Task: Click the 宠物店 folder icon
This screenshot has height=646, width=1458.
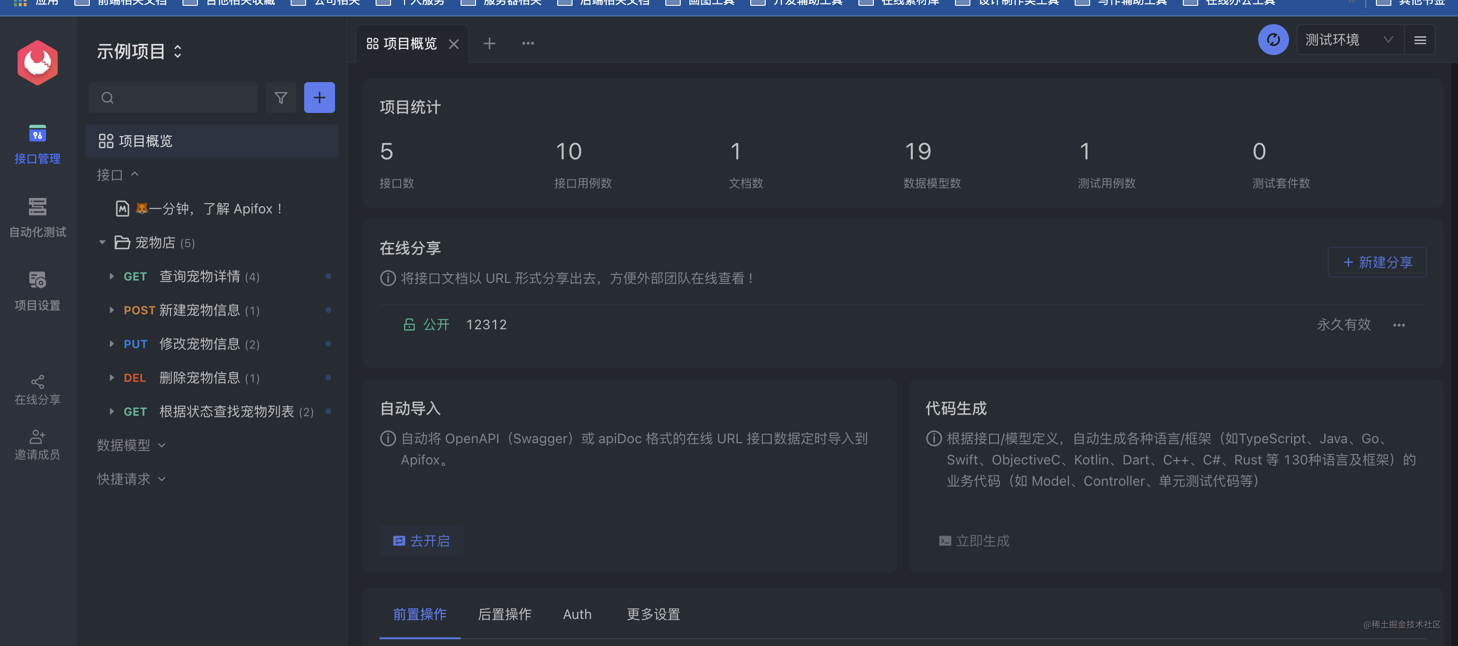Action: click(x=122, y=243)
